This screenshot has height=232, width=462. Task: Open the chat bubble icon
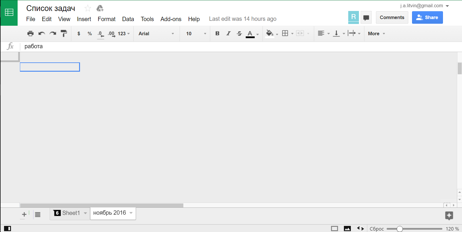tap(366, 18)
